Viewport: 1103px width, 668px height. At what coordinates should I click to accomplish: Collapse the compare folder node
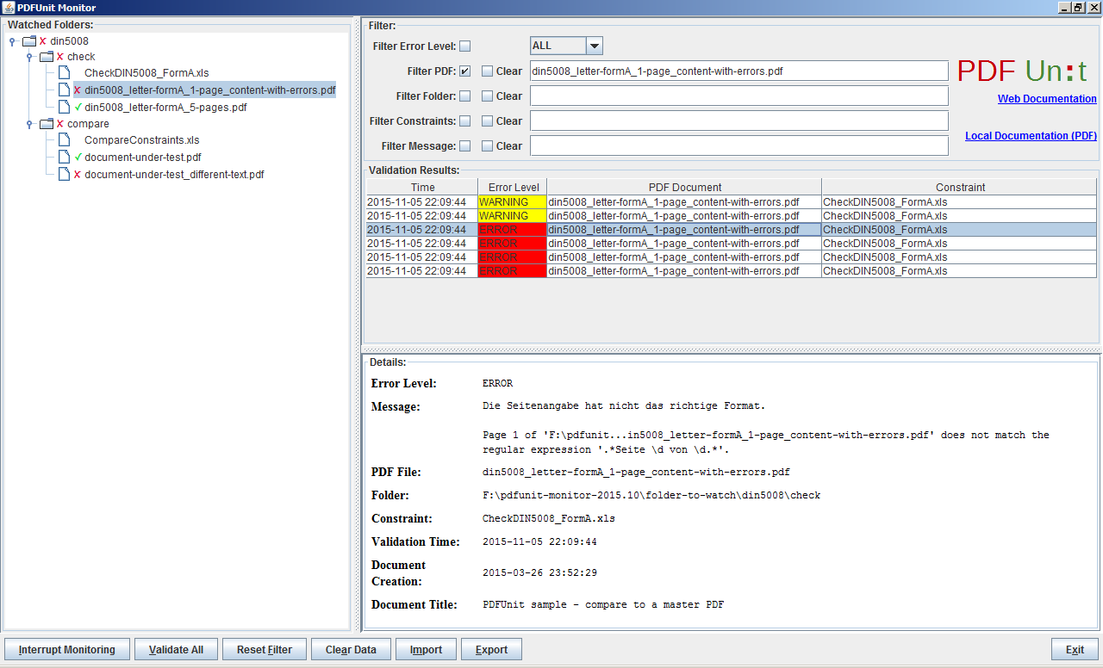point(29,124)
